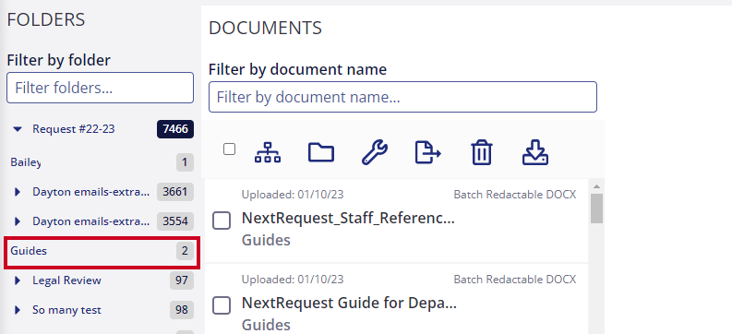Click the documents list scrollbar thumb
The height and width of the screenshot is (334, 732).
coord(596,209)
